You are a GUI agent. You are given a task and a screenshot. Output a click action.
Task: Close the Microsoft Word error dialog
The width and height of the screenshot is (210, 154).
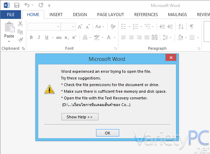click(171, 57)
